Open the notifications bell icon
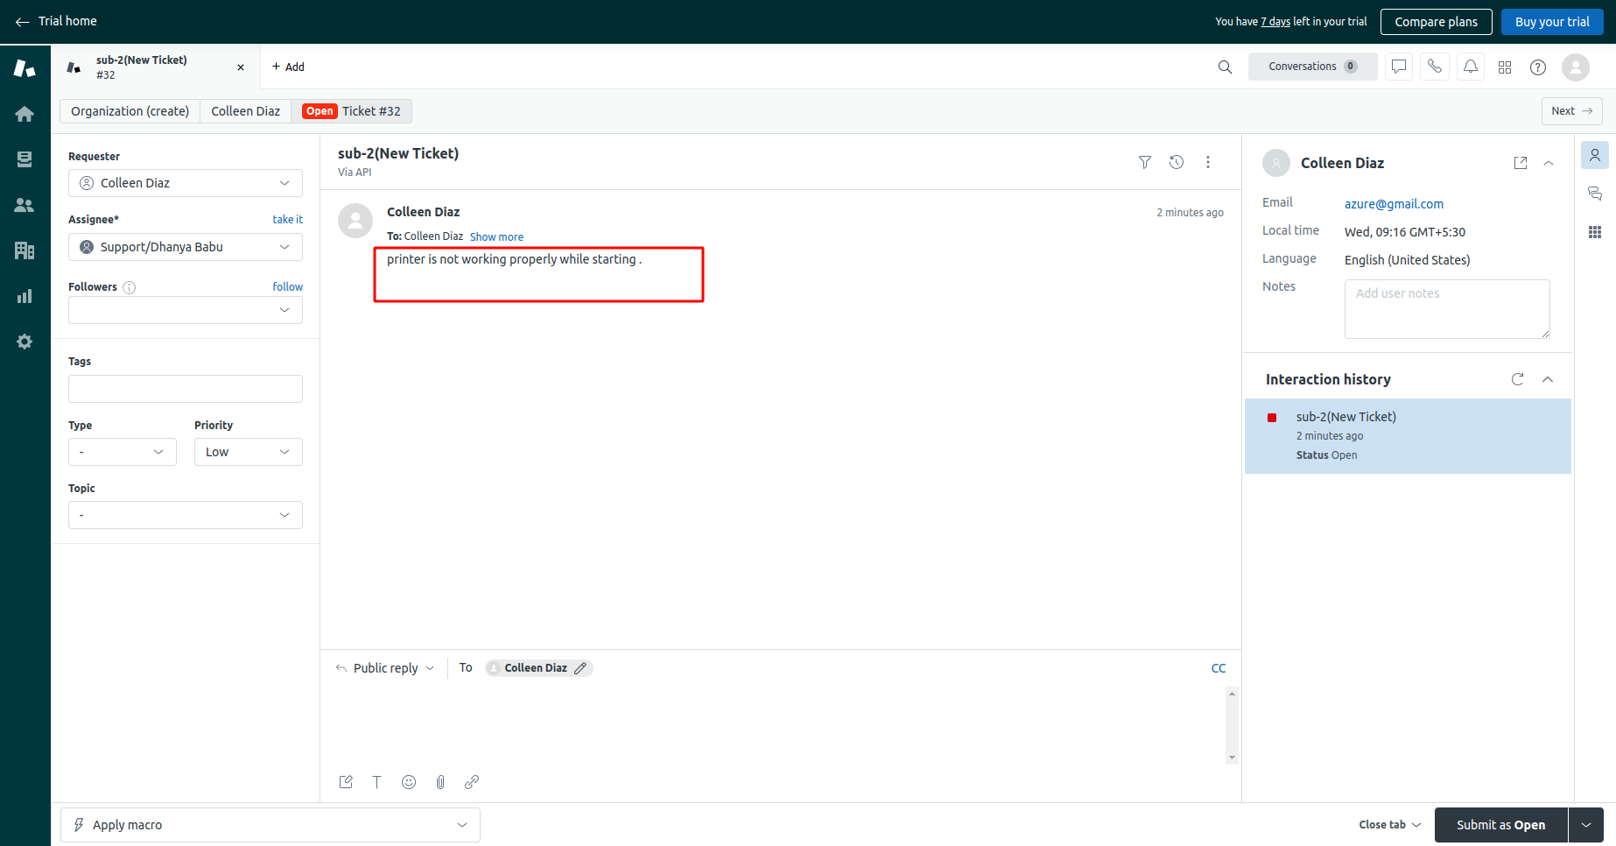This screenshot has width=1616, height=846. click(x=1471, y=67)
